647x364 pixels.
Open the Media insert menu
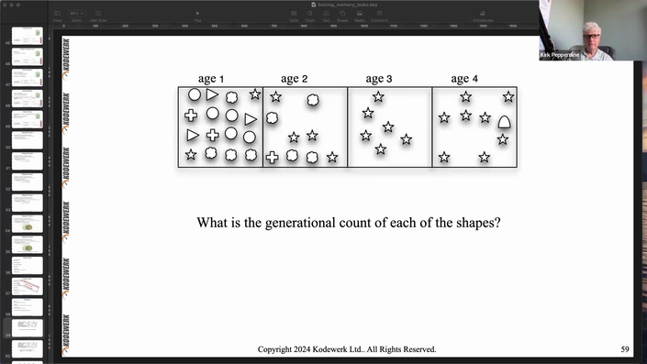(x=360, y=17)
